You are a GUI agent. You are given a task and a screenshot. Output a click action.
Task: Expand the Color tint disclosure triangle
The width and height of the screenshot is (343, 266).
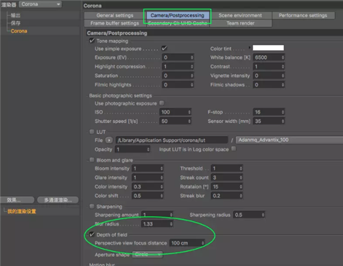[250, 47]
